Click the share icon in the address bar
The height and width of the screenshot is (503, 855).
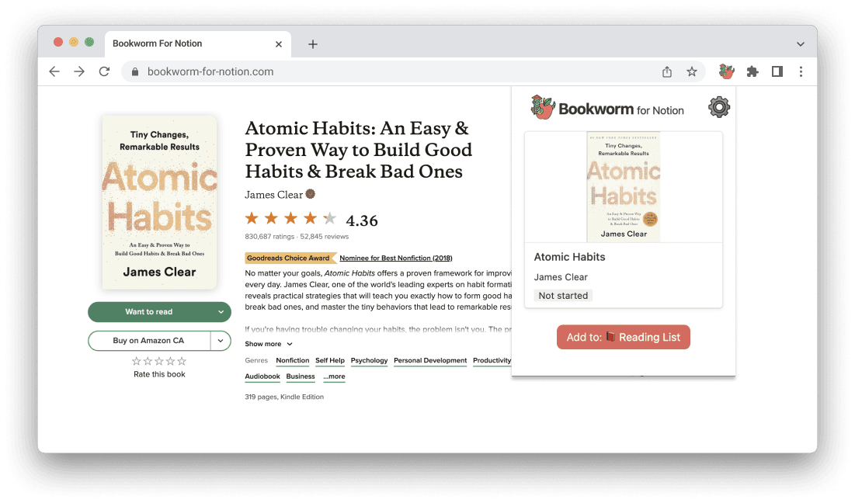click(666, 71)
